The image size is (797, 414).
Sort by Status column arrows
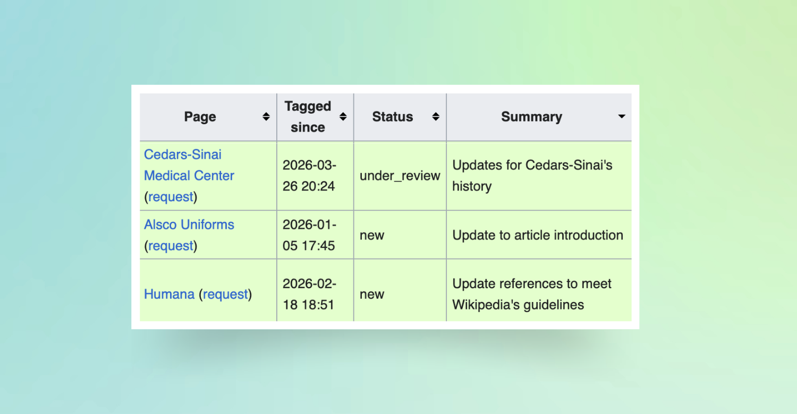(x=436, y=117)
